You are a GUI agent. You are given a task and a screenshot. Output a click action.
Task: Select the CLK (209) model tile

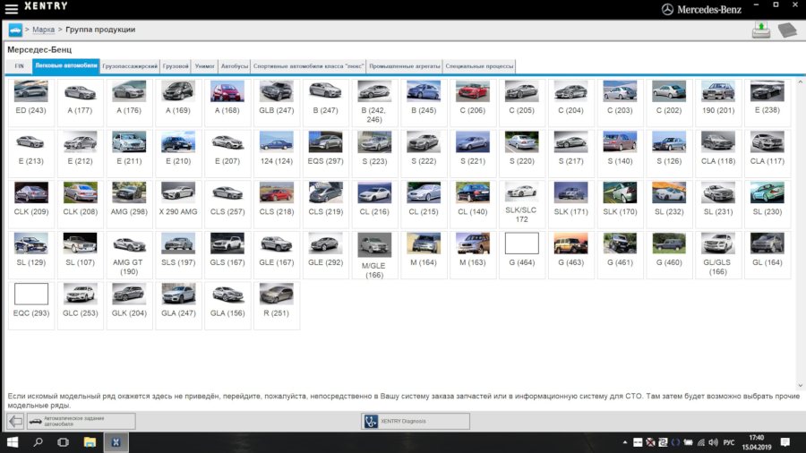[30, 204]
